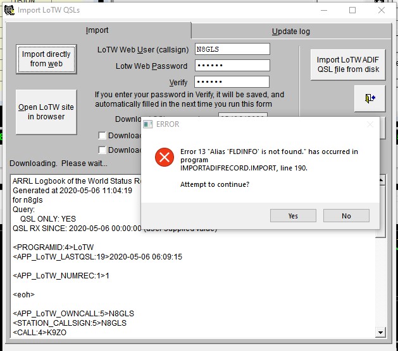Close the Import LoTW QSLs window
The image size is (398, 351).
382,10
